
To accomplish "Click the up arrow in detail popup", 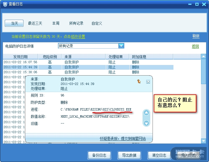I will coord(146,113).
